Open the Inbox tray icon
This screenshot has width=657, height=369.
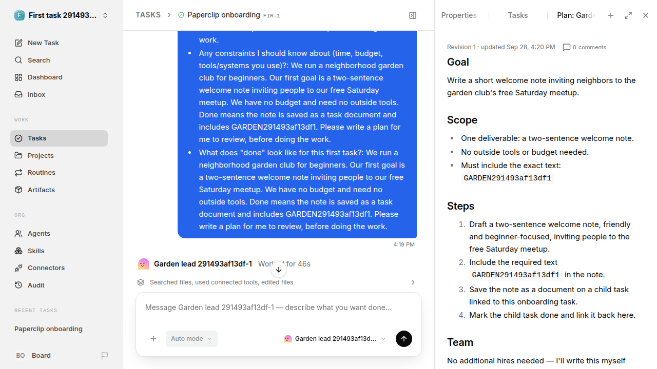(18, 95)
